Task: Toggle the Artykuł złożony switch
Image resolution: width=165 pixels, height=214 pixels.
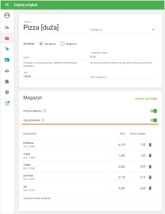Action: [x=154, y=111]
